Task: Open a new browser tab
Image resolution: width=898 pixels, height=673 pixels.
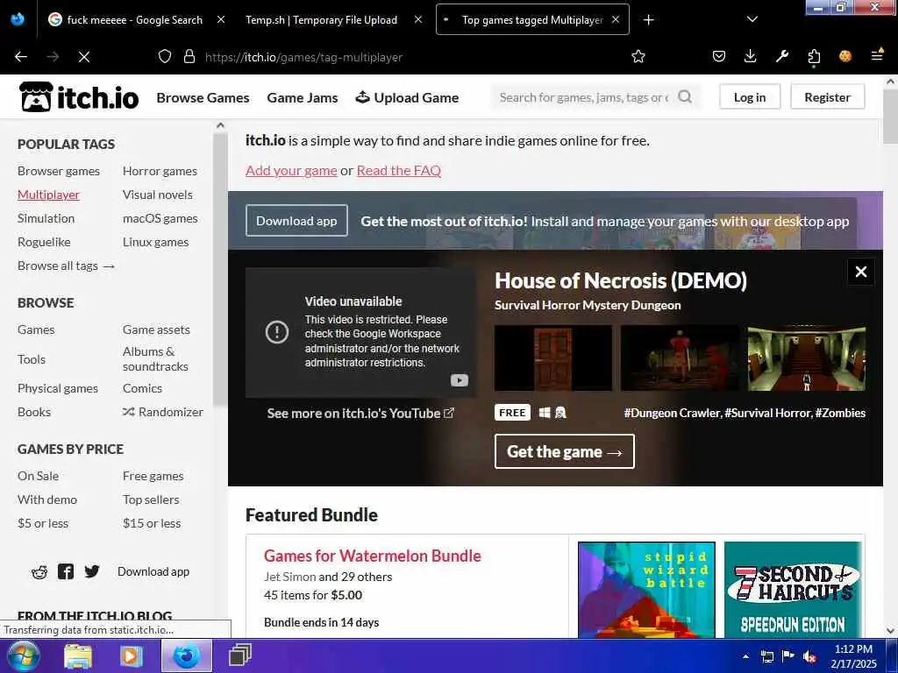Action: coord(648,20)
